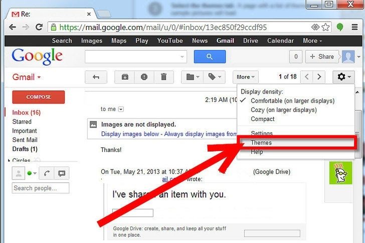Open the phone call icon in chat
The image size is (365, 243).
point(46,173)
